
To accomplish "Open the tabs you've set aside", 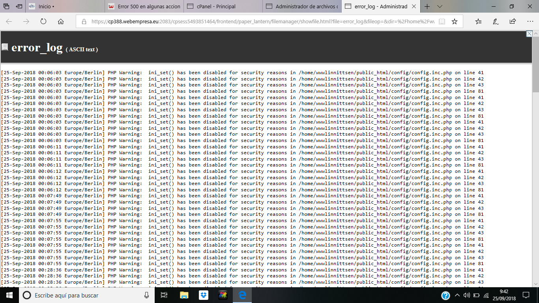I will pos(6,6).
